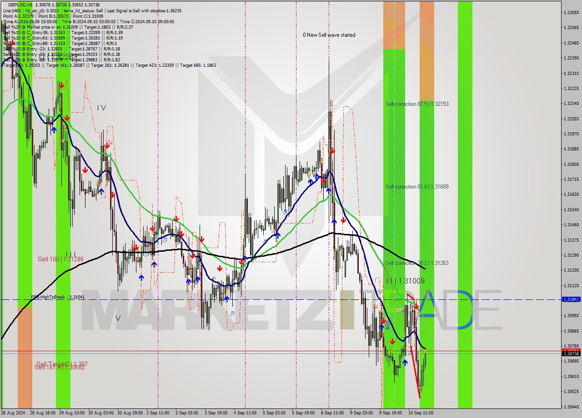Screen dimensions: 582x418
Task: Click the '6 Sep 11:00' time axis label
Action: (332, 413)
